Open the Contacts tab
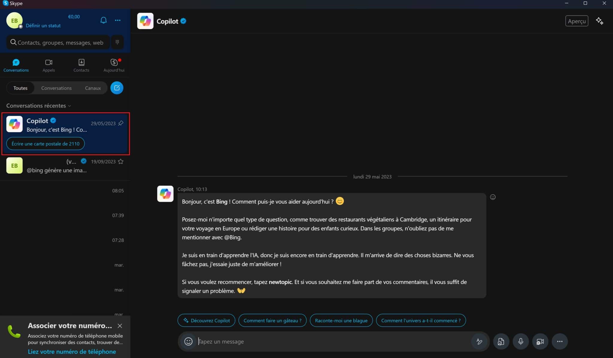This screenshot has width=613, height=358. point(81,65)
